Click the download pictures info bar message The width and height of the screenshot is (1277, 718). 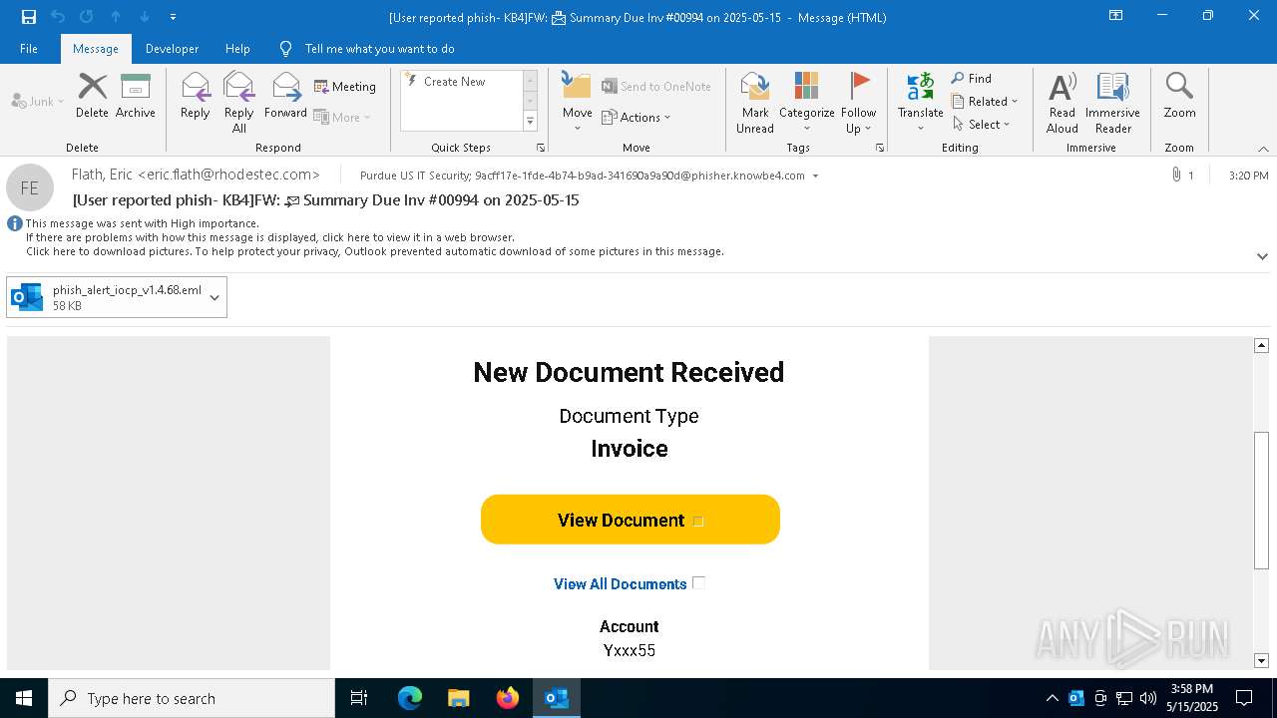375,251
